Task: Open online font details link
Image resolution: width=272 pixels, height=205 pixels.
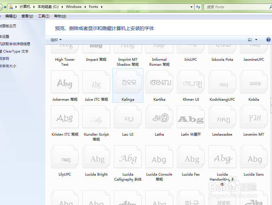Action: (x=15, y=44)
